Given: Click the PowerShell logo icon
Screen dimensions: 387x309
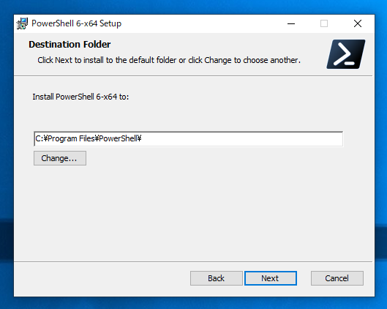Looking at the screenshot, I should pyautogui.click(x=345, y=54).
